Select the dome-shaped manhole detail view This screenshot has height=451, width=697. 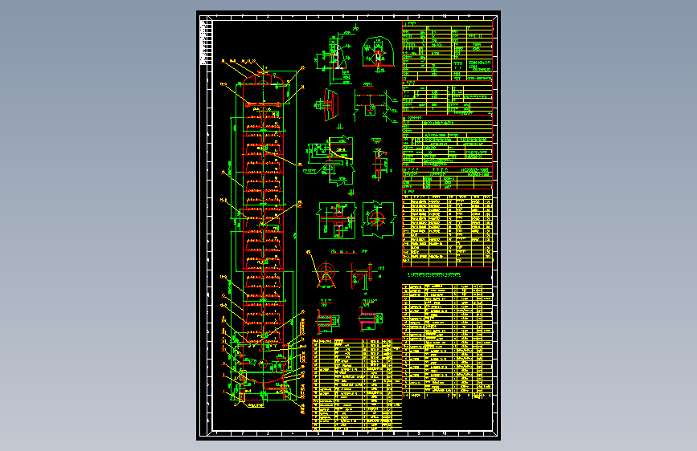click(378, 53)
